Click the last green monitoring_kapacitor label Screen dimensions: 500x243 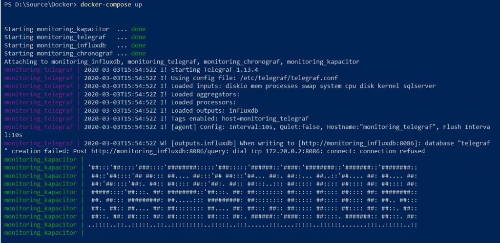click(41, 233)
